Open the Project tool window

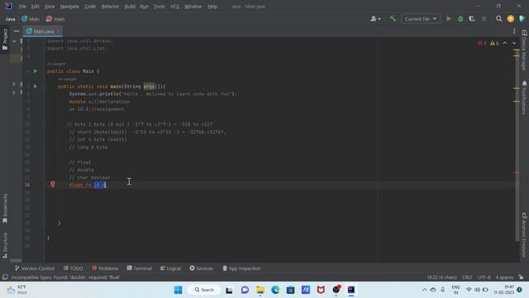5,39
